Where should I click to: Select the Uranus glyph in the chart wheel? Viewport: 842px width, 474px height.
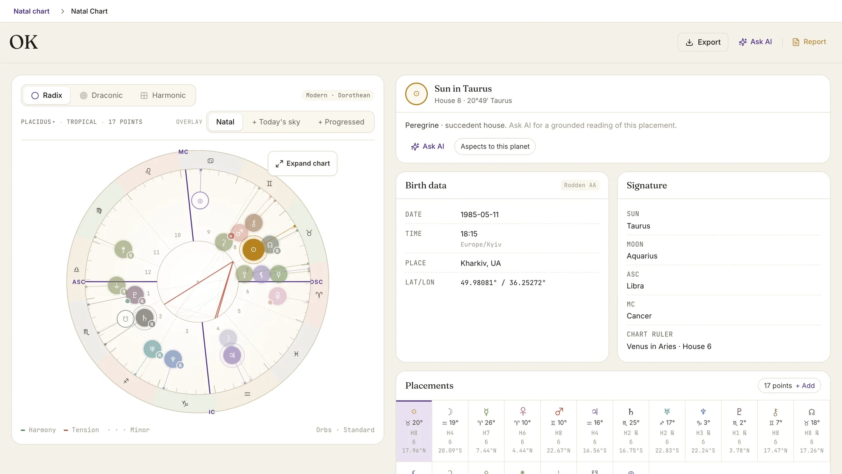pyautogui.click(x=152, y=349)
